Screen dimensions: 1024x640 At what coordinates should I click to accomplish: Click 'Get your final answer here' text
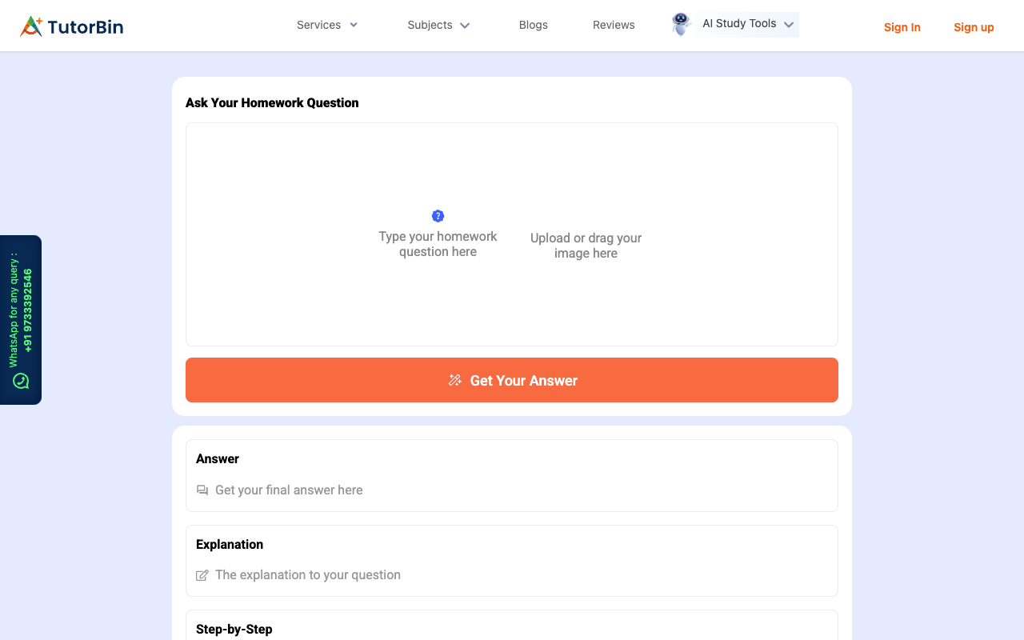[x=289, y=490]
